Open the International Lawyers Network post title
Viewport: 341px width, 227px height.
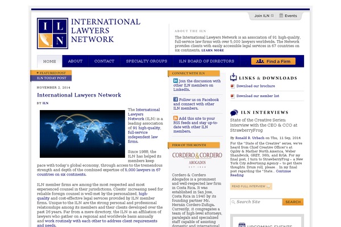(x=79, y=95)
